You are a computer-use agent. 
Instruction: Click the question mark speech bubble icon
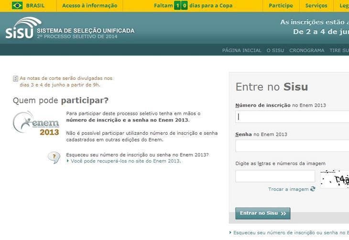click(54, 157)
